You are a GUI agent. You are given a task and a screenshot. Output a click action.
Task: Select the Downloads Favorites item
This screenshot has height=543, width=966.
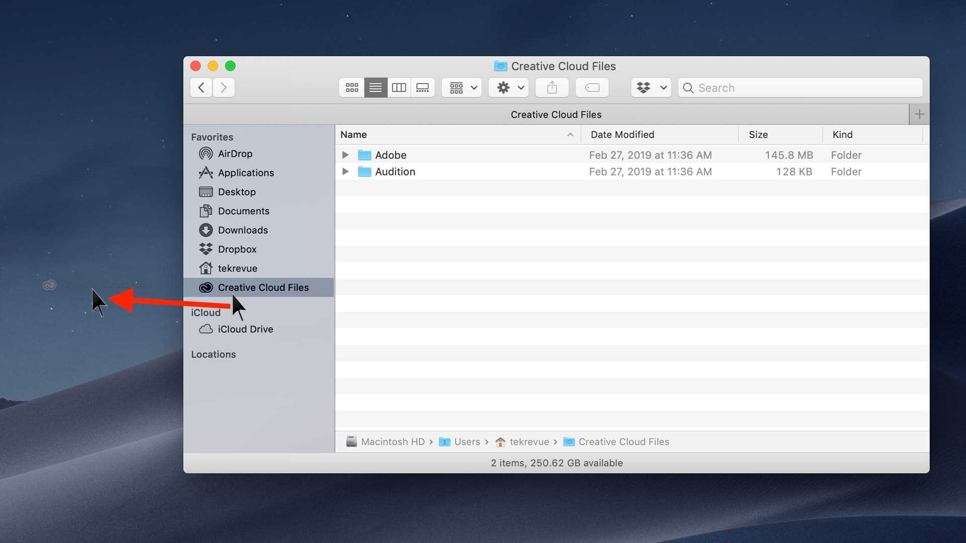pos(243,230)
